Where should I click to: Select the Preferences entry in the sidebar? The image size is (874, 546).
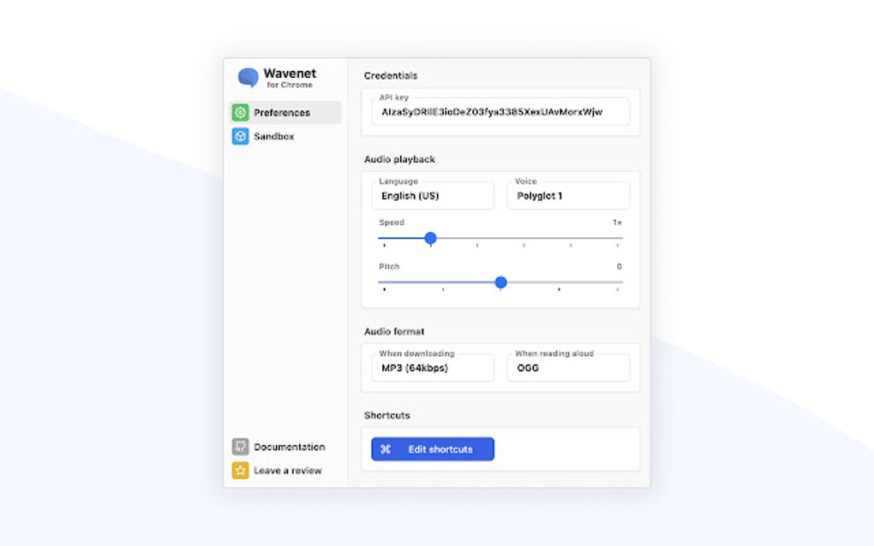(283, 112)
